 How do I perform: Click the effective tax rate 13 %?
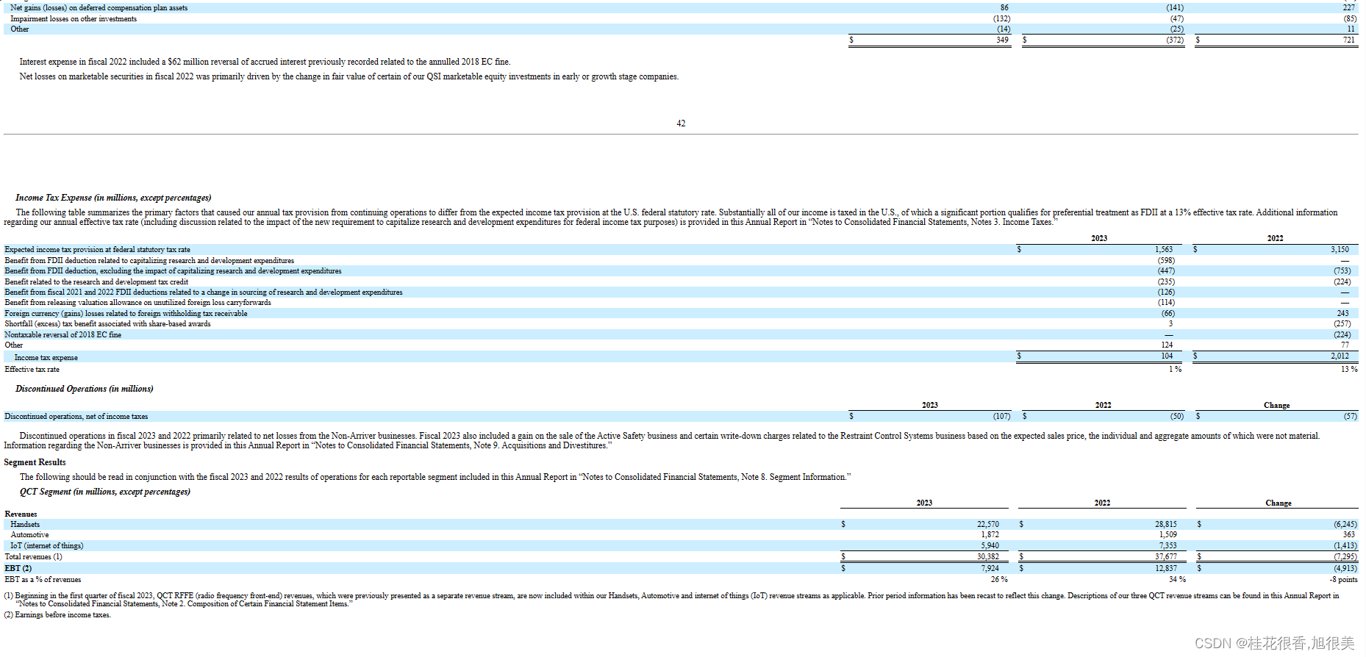click(1348, 370)
